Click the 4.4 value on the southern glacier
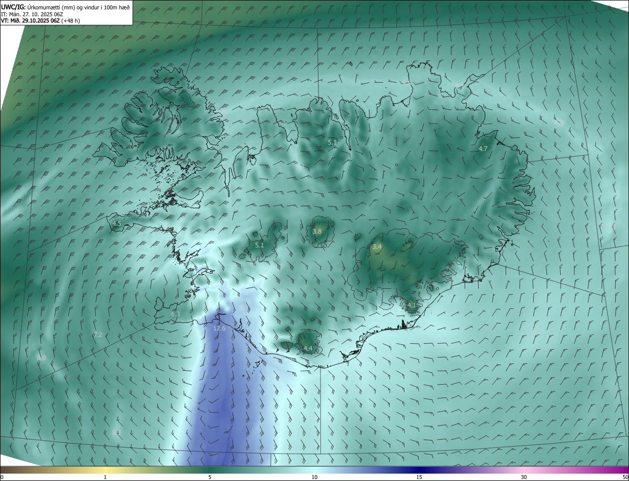629x481 pixels. pos(308,348)
